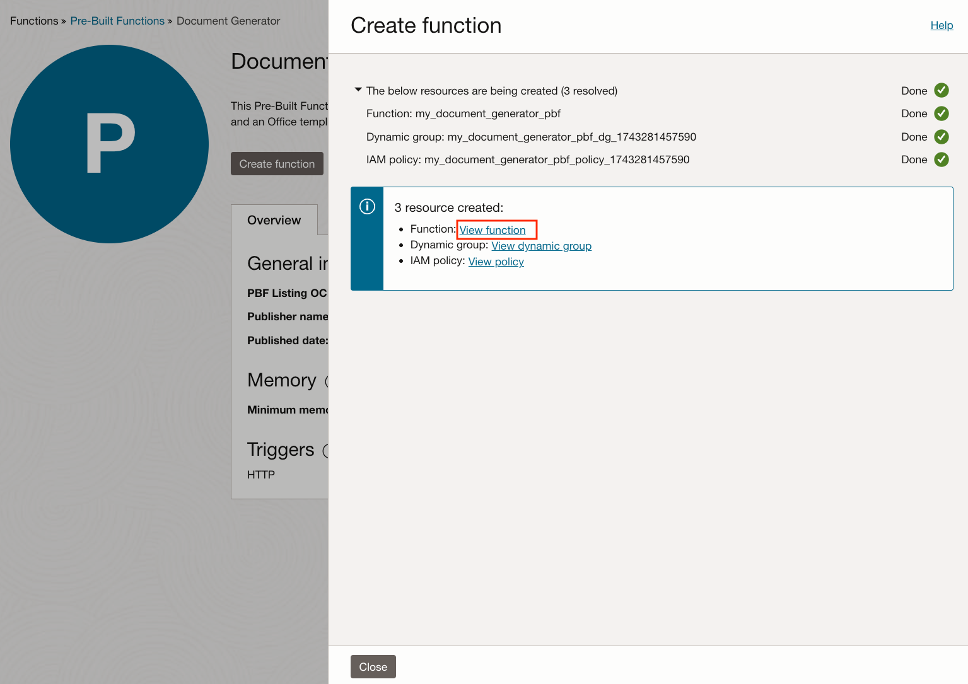The width and height of the screenshot is (968, 684).
Task: Go to the Pre-Built Functions breadcrumb
Action: click(x=117, y=21)
